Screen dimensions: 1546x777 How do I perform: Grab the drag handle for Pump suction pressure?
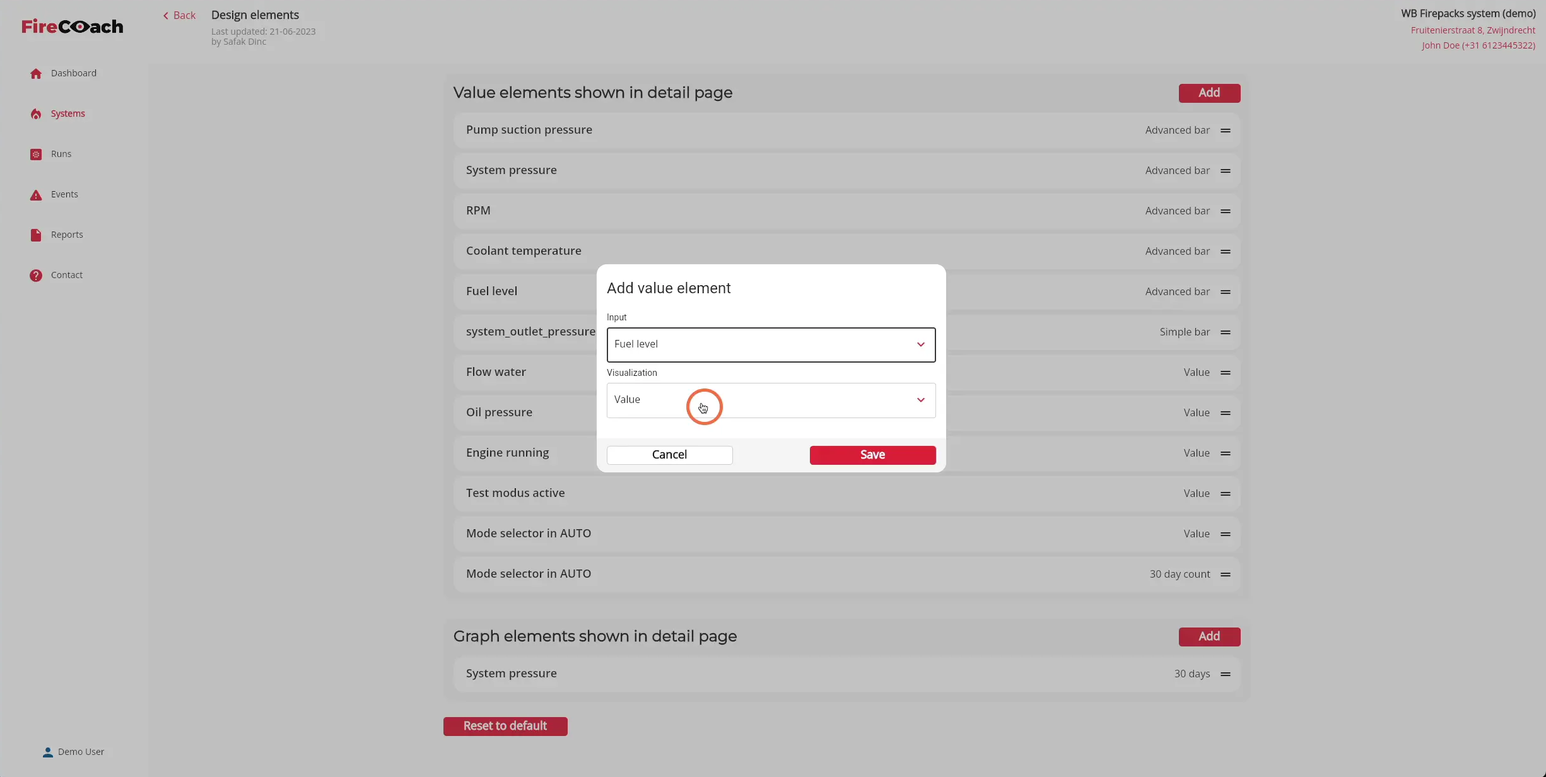(1226, 131)
